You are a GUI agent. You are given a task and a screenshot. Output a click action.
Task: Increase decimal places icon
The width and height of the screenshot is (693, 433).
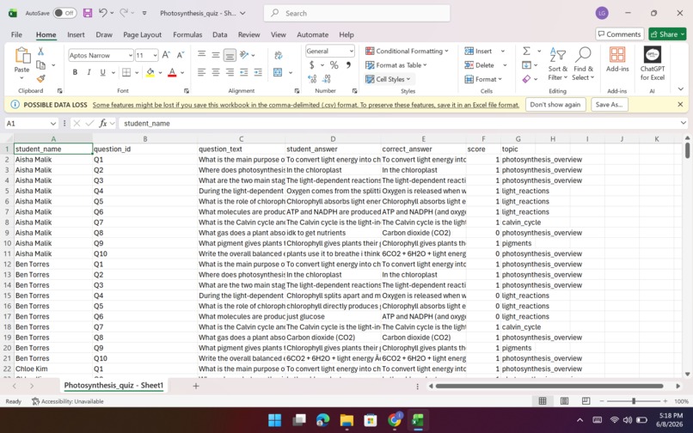pyautogui.click(x=312, y=79)
